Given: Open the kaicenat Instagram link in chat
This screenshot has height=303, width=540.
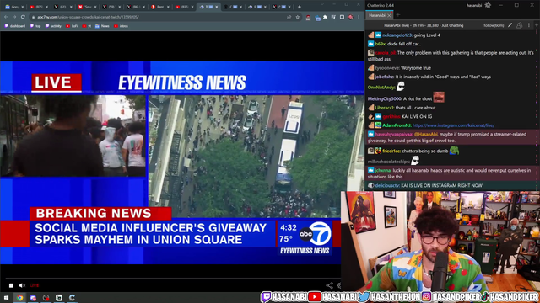Looking at the screenshot, I should [453, 125].
